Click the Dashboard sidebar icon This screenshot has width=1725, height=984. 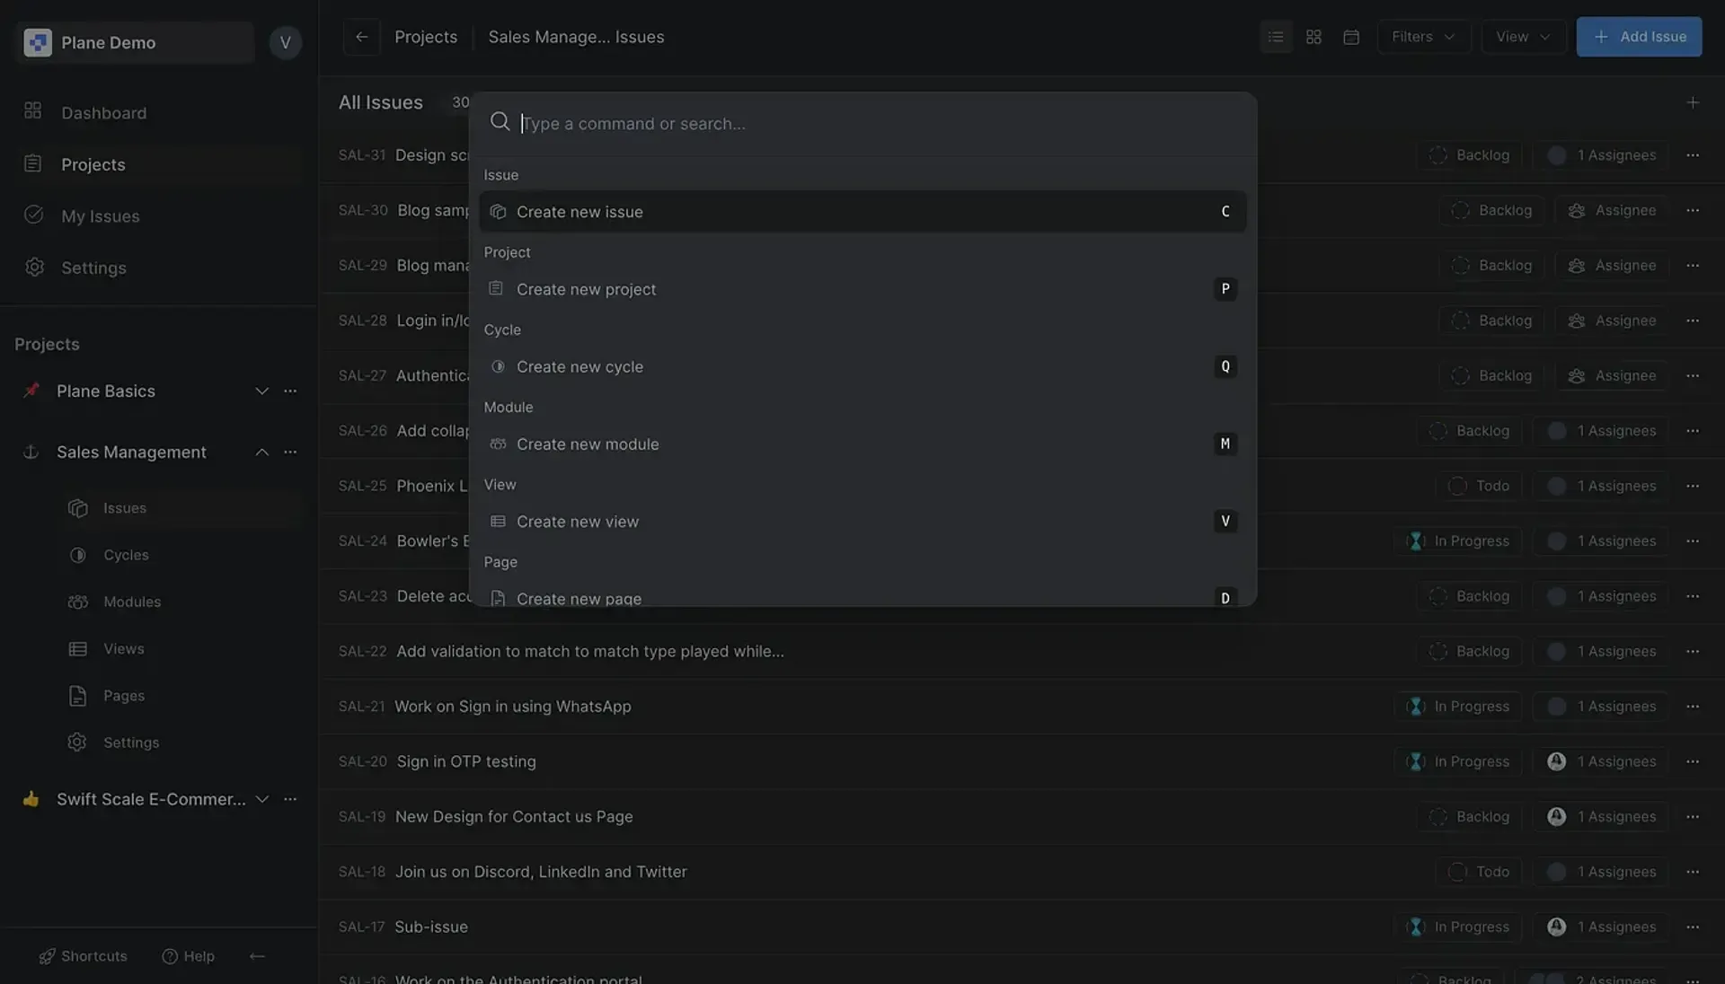point(33,111)
